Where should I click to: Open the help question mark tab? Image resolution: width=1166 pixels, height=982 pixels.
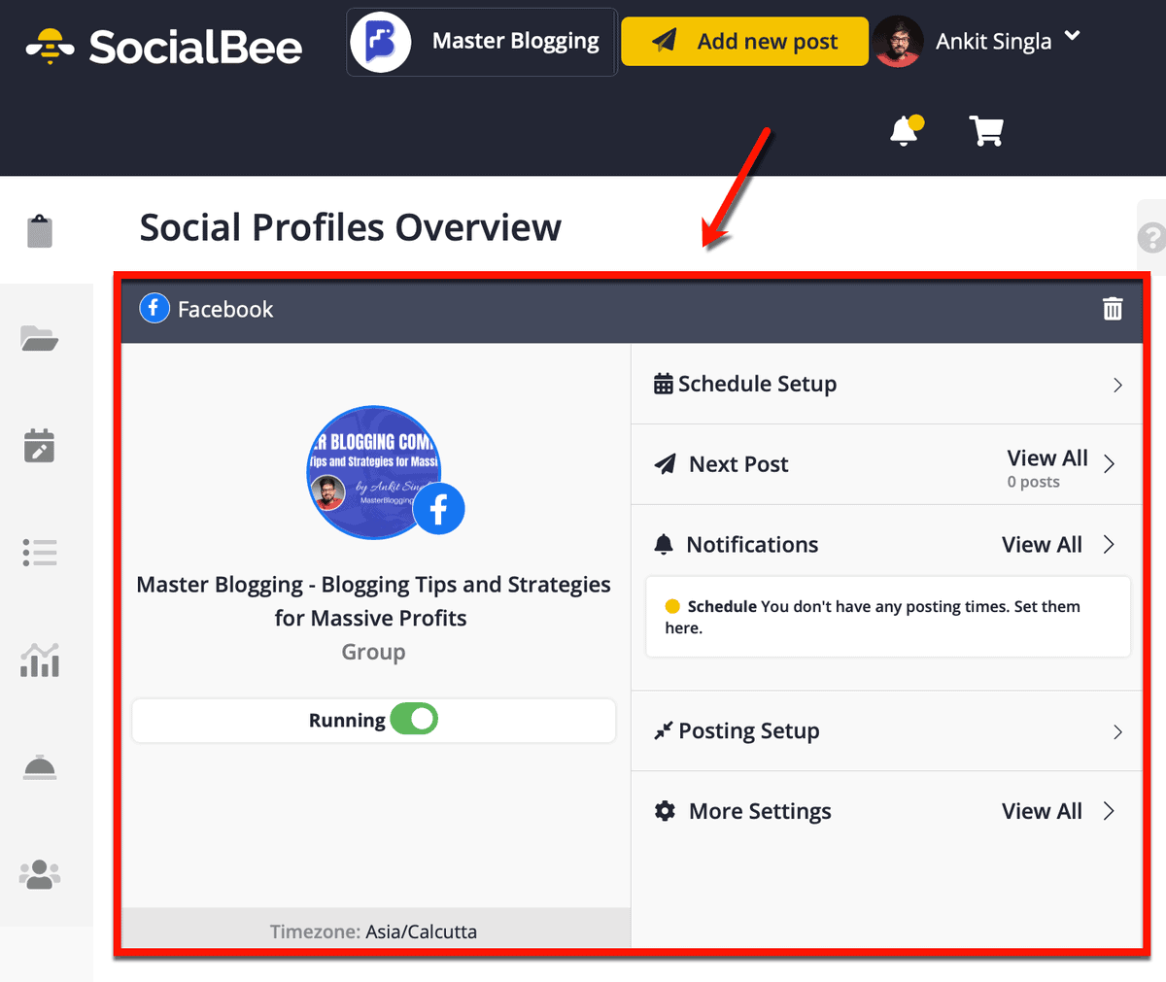[1153, 236]
